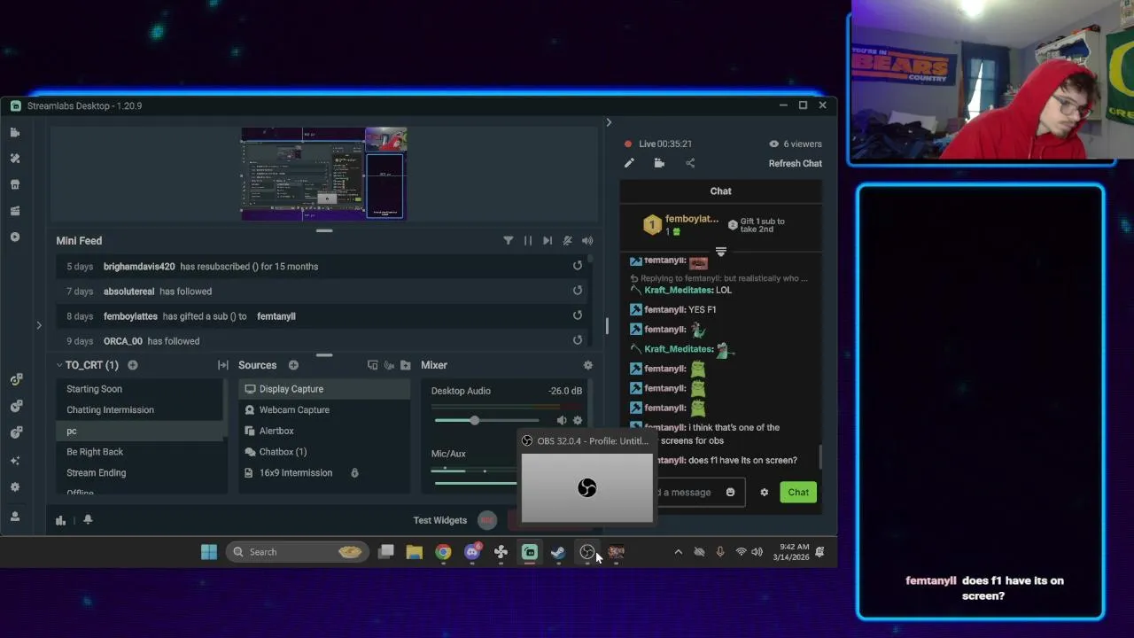Open Mixer advanced audio settings gear
The width and height of the screenshot is (1134, 638).
click(x=587, y=365)
